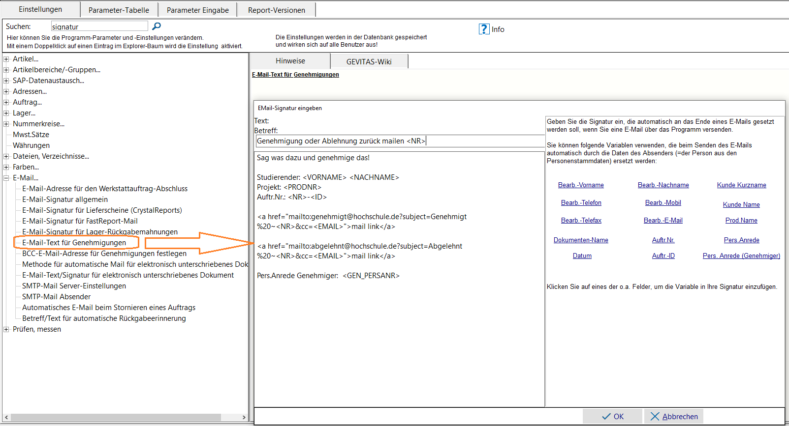789x426 pixels.
Task: Click the tree's horizontal scrollbar right arrow
Action: pos(244,417)
